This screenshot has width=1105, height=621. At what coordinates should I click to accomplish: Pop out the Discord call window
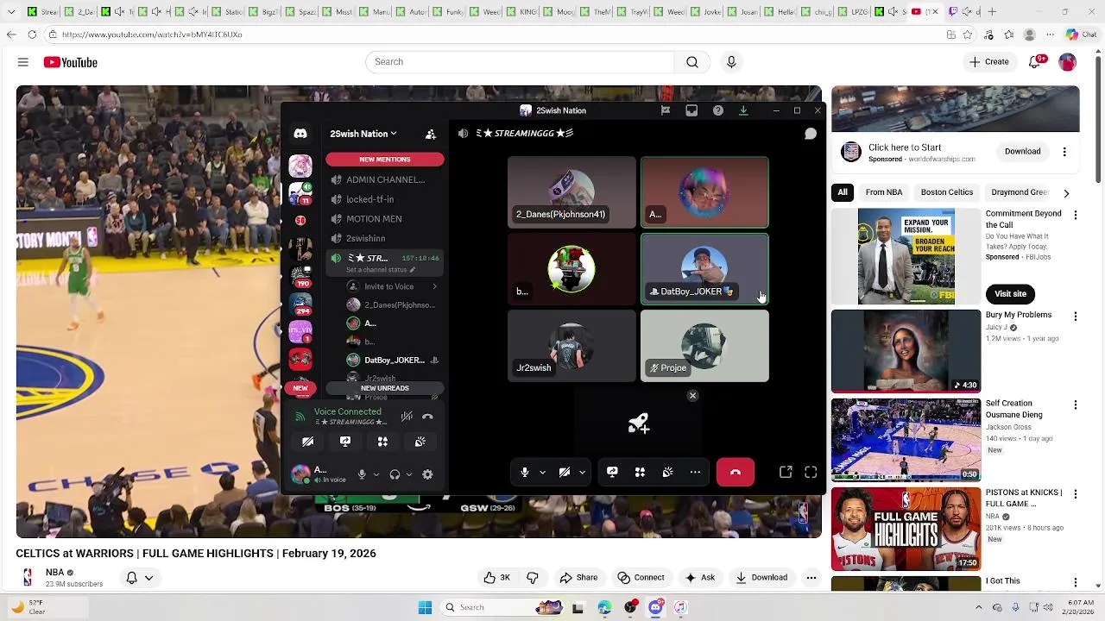click(786, 472)
